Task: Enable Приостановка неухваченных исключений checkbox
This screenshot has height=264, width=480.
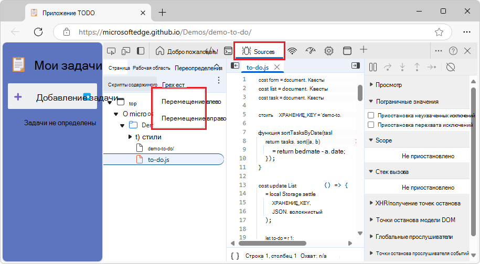Action: coord(371,115)
